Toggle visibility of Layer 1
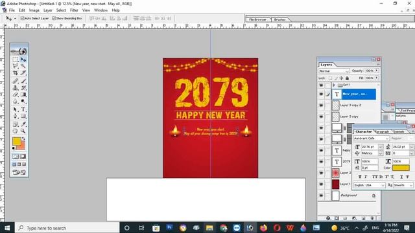This screenshot has height=233, width=415. point(321,184)
